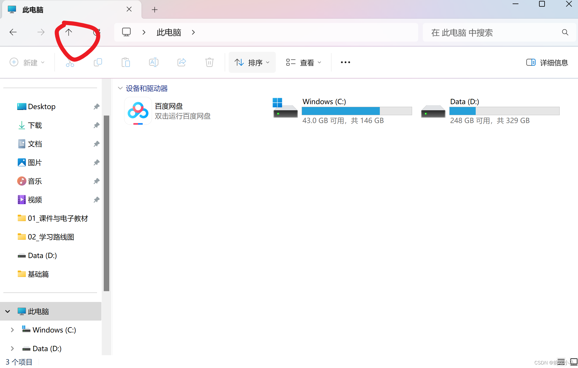Image resolution: width=578 pixels, height=368 pixels.
Task: Toggle the 详细信息 details pane
Action: [547, 63]
